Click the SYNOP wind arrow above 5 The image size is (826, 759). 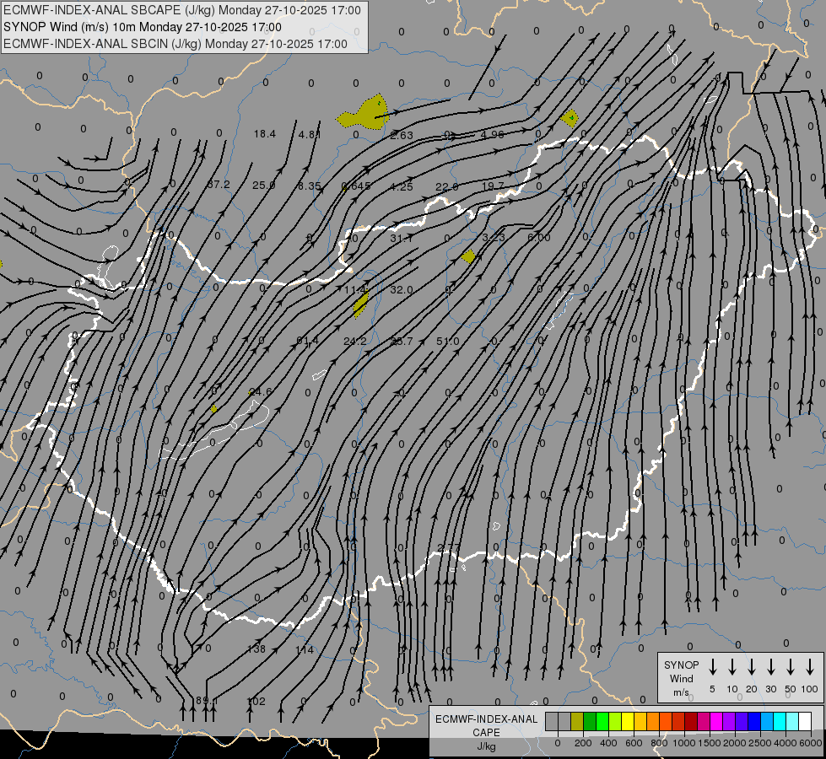712,667
